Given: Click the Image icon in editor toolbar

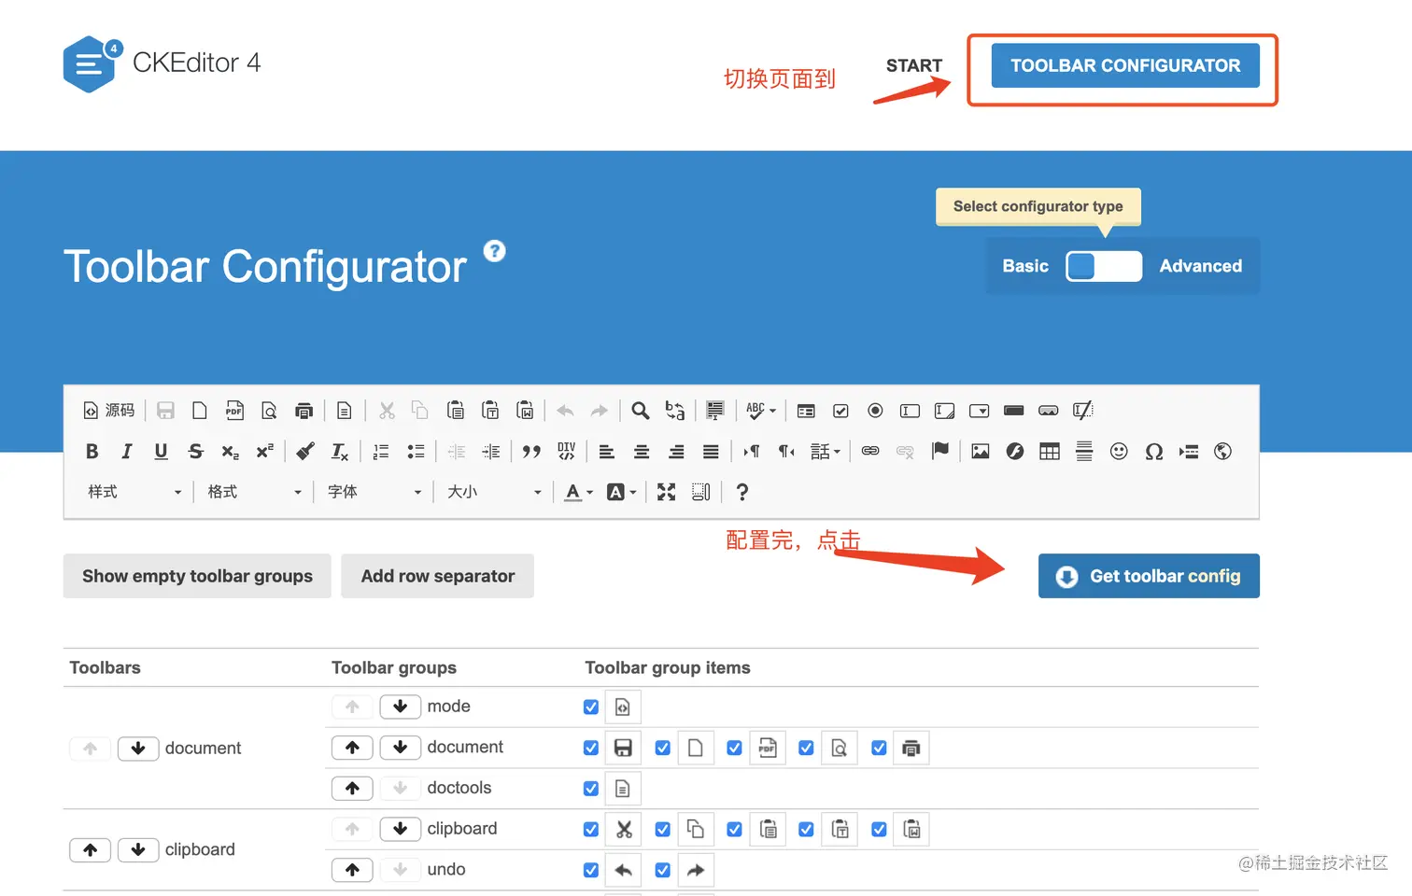Looking at the screenshot, I should 981,452.
